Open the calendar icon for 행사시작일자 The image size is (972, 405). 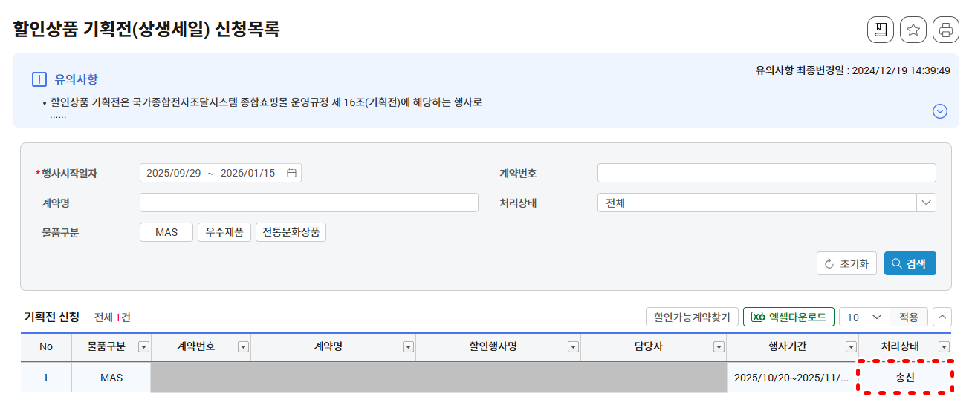tap(292, 173)
